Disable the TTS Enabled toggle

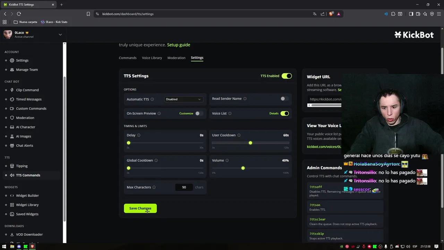coord(287,76)
